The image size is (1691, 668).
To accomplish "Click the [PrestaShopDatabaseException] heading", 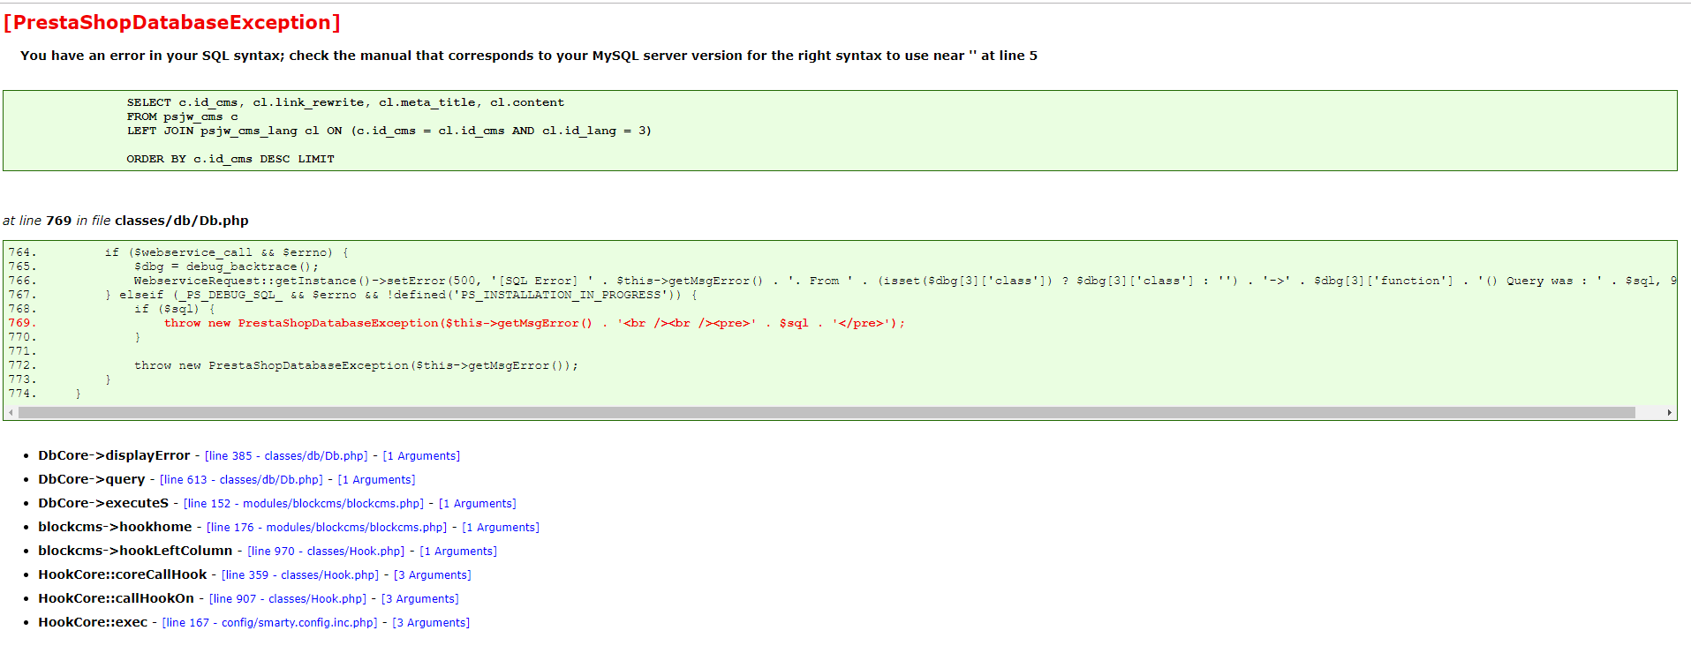I will (172, 23).
